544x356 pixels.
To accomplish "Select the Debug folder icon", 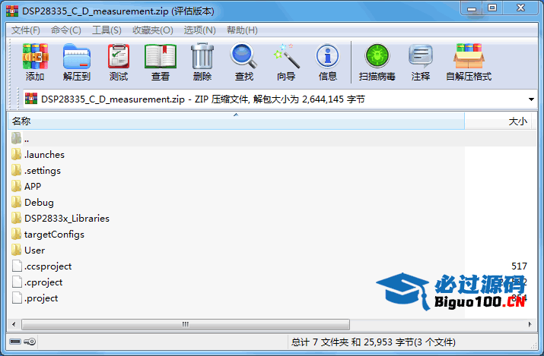I will (16, 202).
